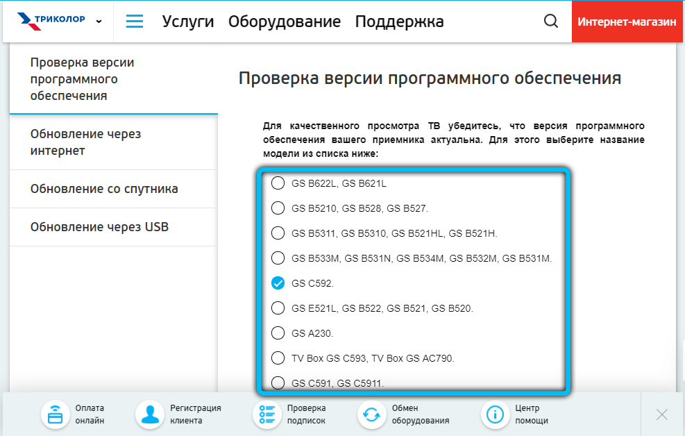Go to Обновление через интернет

[x=85, y=142]
